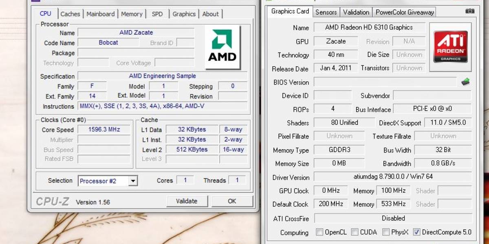Switch to the Sensors tab
Screen dimensions: 489x244
tap(326, 12)
